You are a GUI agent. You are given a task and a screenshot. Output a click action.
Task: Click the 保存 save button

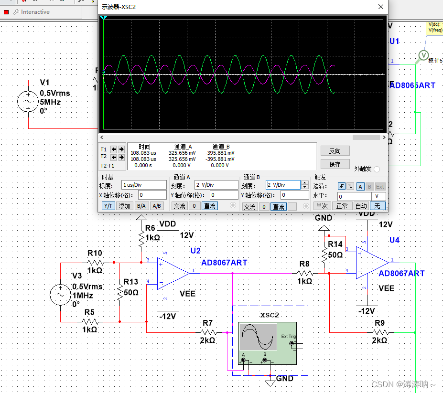coord(335,164)
